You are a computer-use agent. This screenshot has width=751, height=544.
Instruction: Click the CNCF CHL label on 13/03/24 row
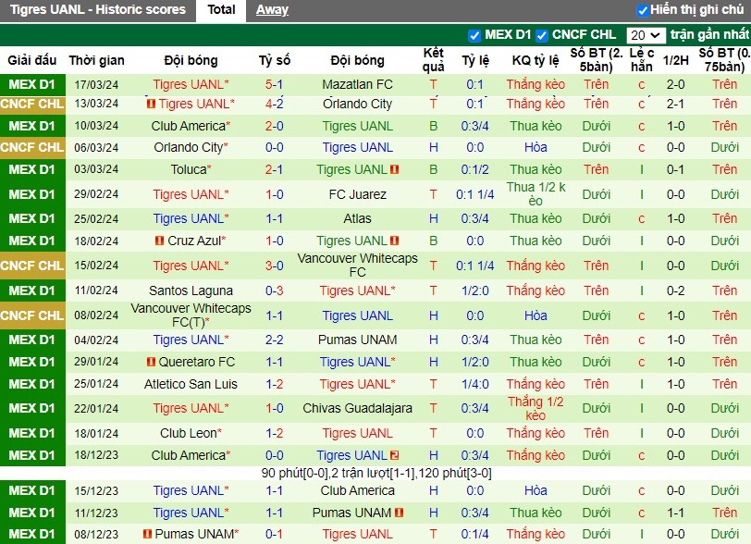tap(32, 104)
